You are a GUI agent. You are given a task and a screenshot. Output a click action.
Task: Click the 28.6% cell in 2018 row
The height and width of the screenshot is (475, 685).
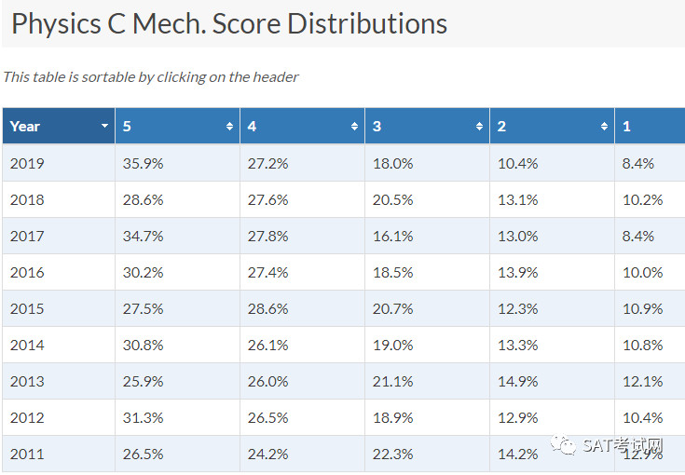[177, 200]
